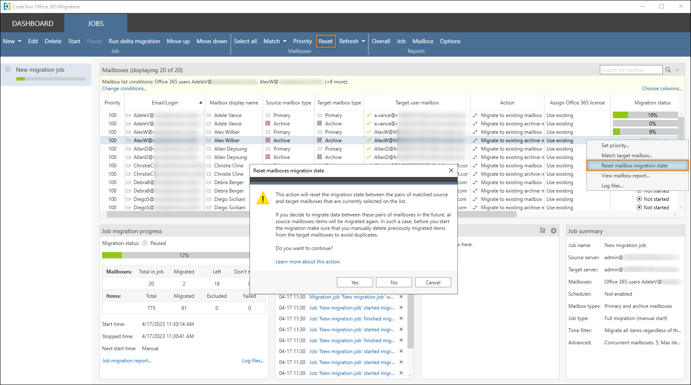Click the 0% progress bar for the Adele Vance archive

[645, 123]
